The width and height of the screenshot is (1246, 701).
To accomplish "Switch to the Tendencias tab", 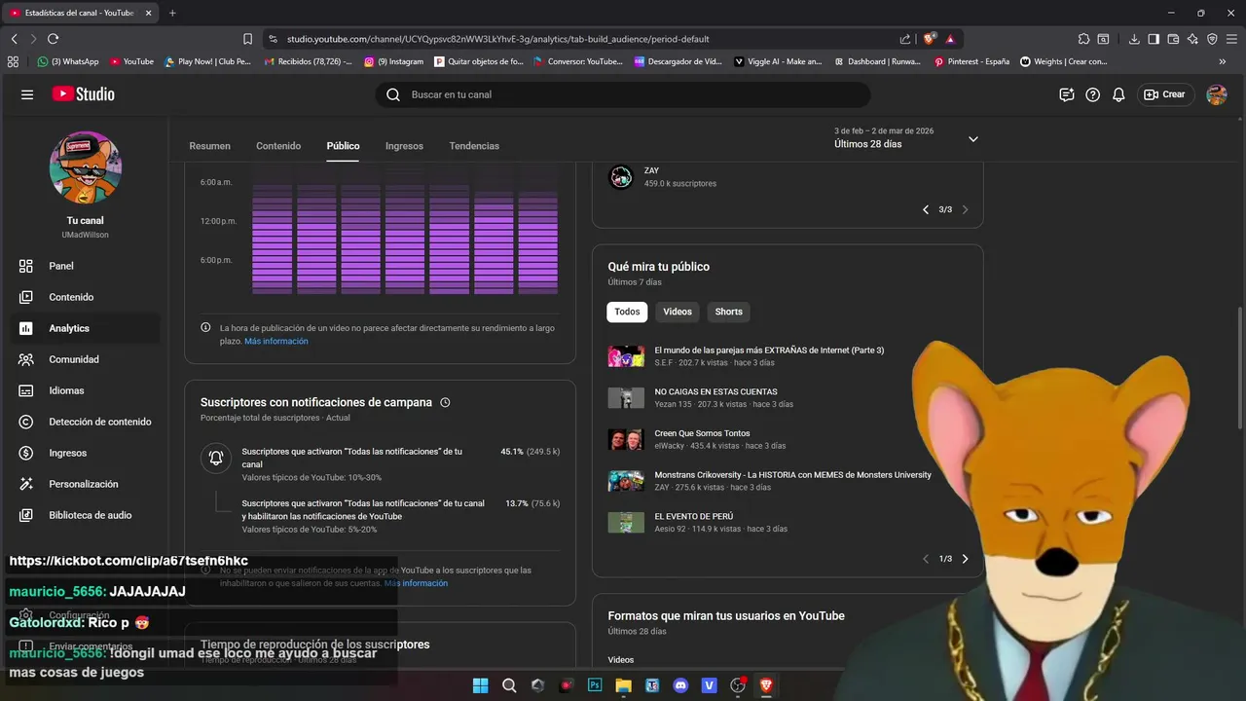I will 474,146.
